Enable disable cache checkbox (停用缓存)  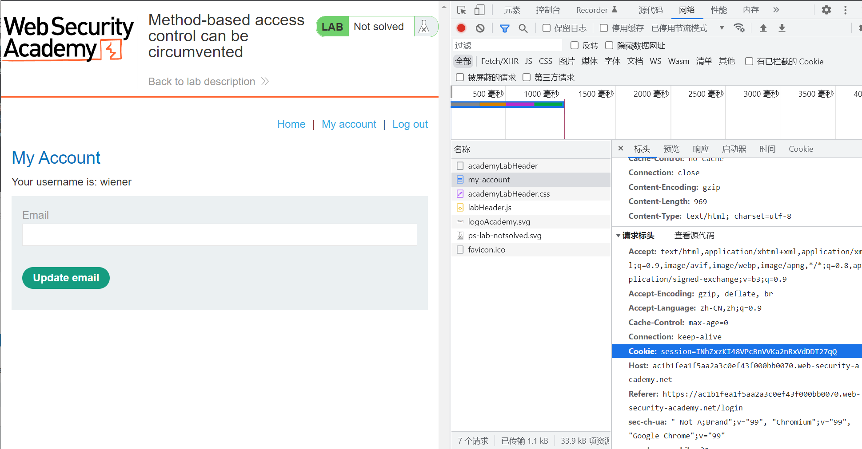(604, 28)
